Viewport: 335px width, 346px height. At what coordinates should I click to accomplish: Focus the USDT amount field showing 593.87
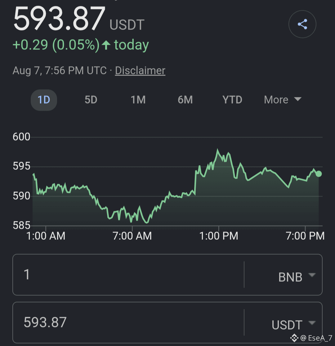tap(128, 322)
